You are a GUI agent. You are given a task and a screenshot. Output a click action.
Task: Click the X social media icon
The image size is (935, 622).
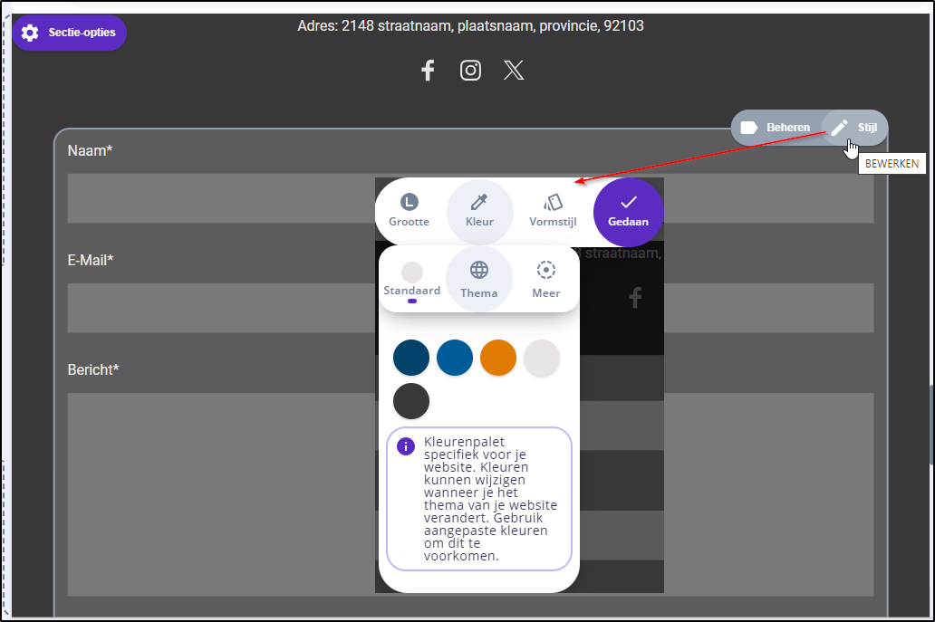(514, 71)
